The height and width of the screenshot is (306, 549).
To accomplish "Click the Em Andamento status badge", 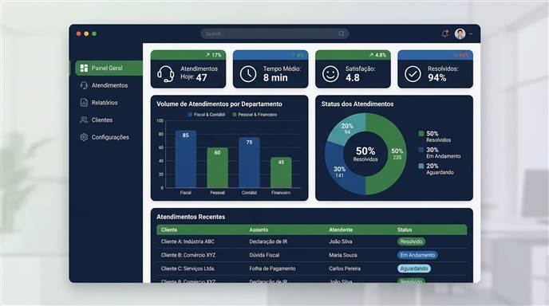I will coord(417,255).
